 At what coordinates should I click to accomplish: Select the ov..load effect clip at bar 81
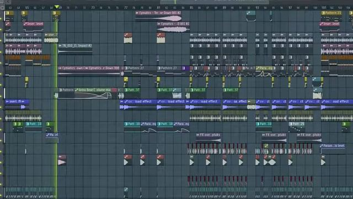click(x=172, y=104)
